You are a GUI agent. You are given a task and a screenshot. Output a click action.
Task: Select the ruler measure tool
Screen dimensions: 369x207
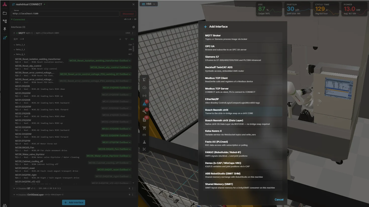pos(144,135)
